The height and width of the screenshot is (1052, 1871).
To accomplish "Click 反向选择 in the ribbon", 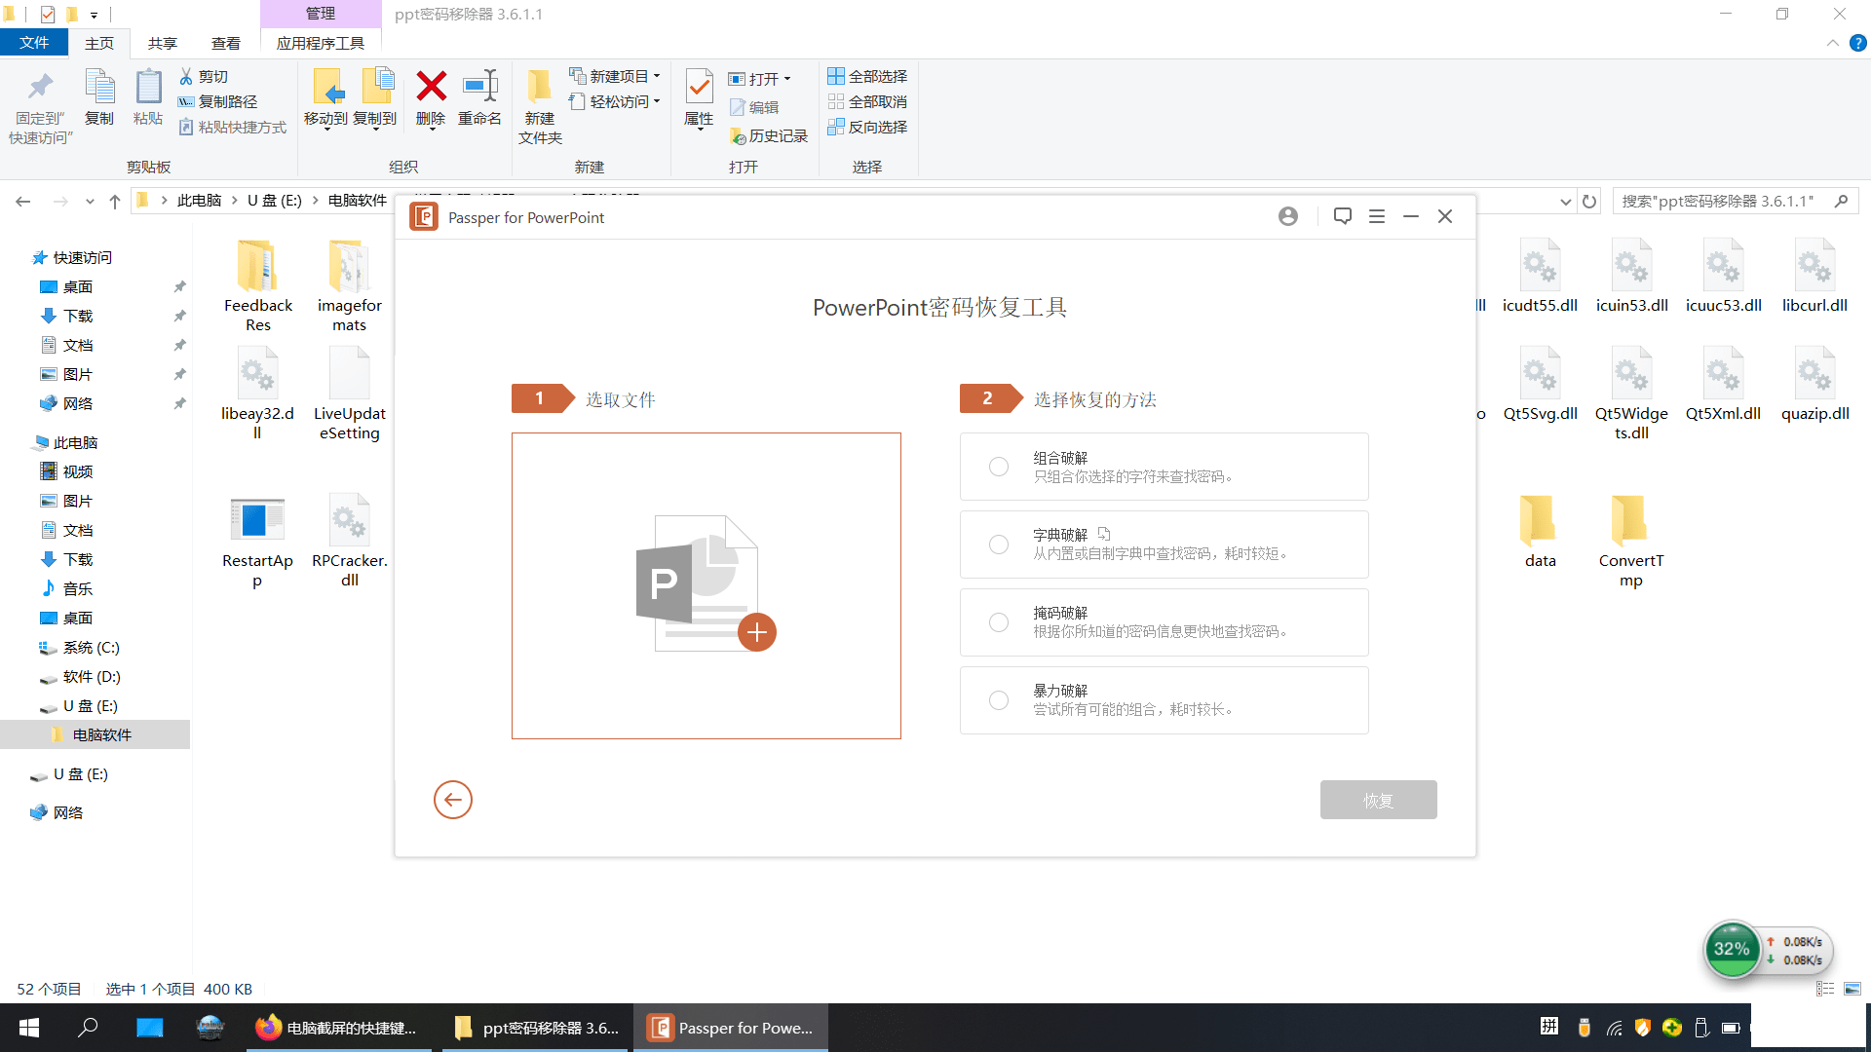I will 867,127.
